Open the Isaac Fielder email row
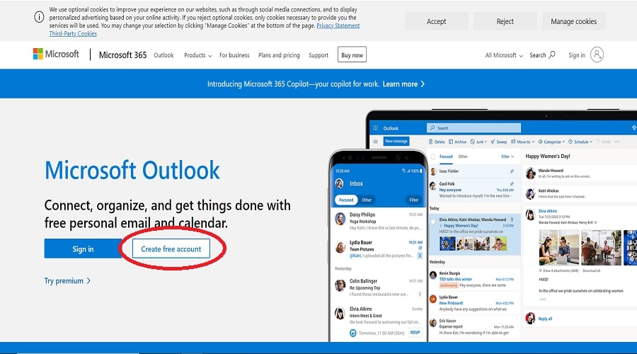The image size is (637, 354). (x=474, y=171)
